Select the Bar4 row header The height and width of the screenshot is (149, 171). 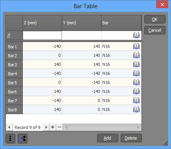pyautogui.click(x=14, y=74)
